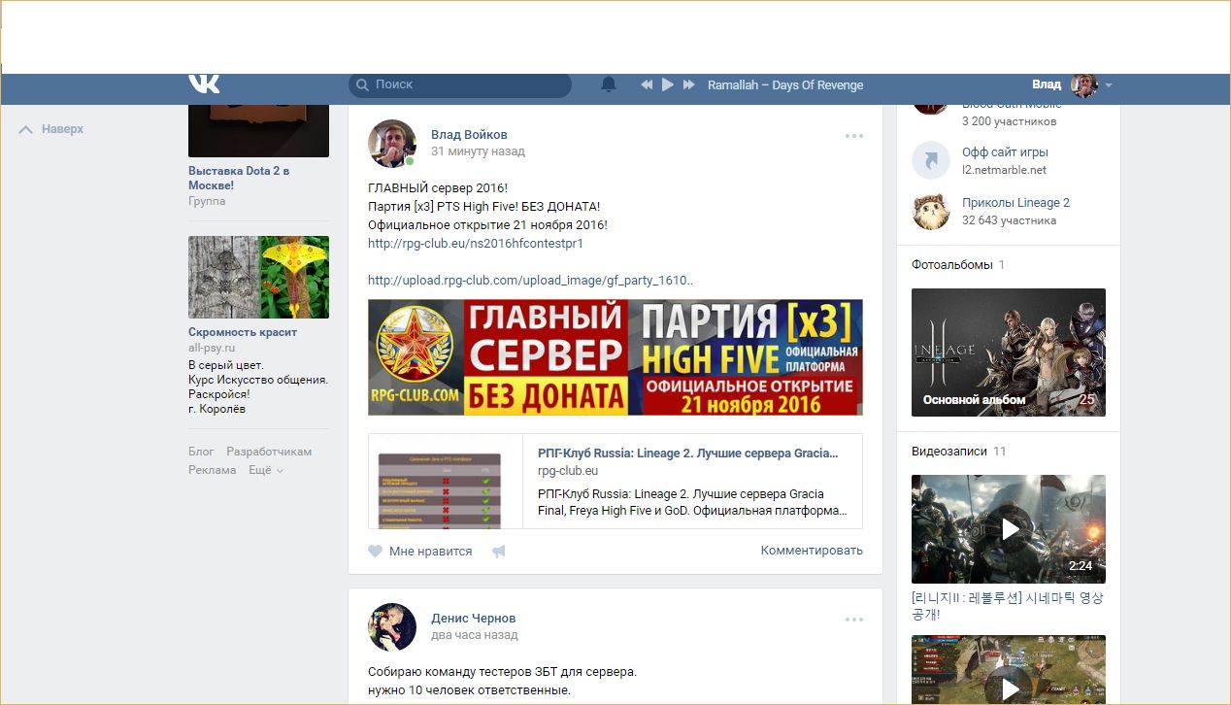The image size is (1231, 705).
Task: Click the VK logo icon
Action: click(204, 84)
